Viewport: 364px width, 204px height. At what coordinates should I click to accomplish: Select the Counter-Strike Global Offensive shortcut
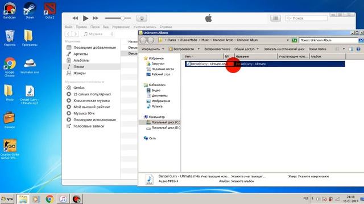click(x=10, y=149)
